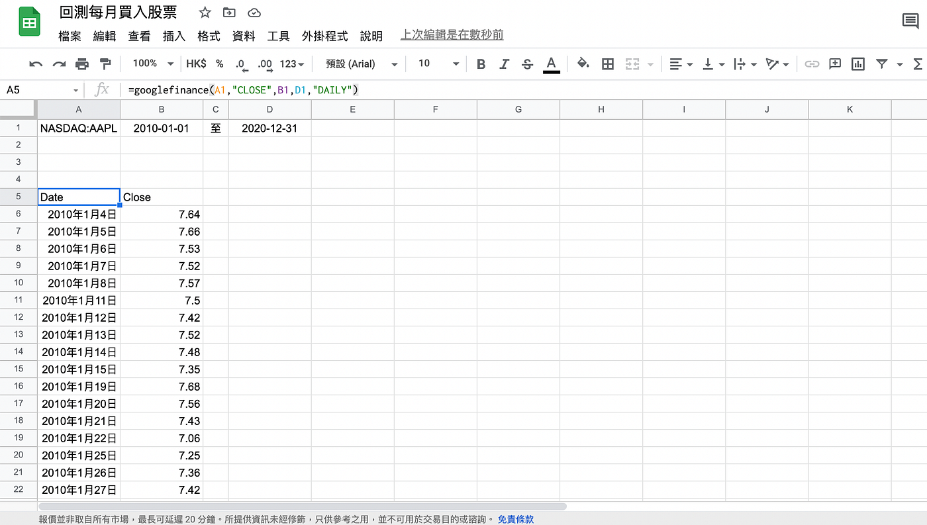Toggle strikethrough formatting
927x525 pixels.
[527, 64]
